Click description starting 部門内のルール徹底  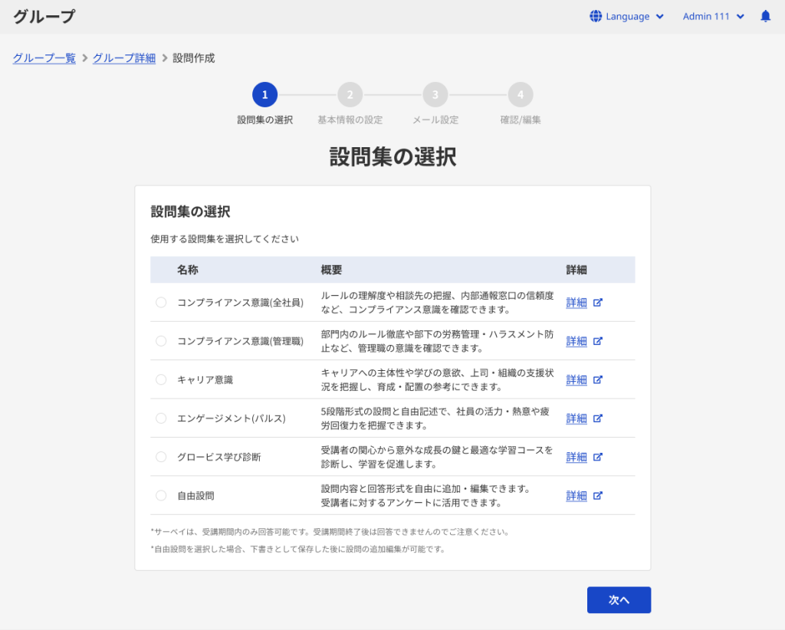pos(437,341)
